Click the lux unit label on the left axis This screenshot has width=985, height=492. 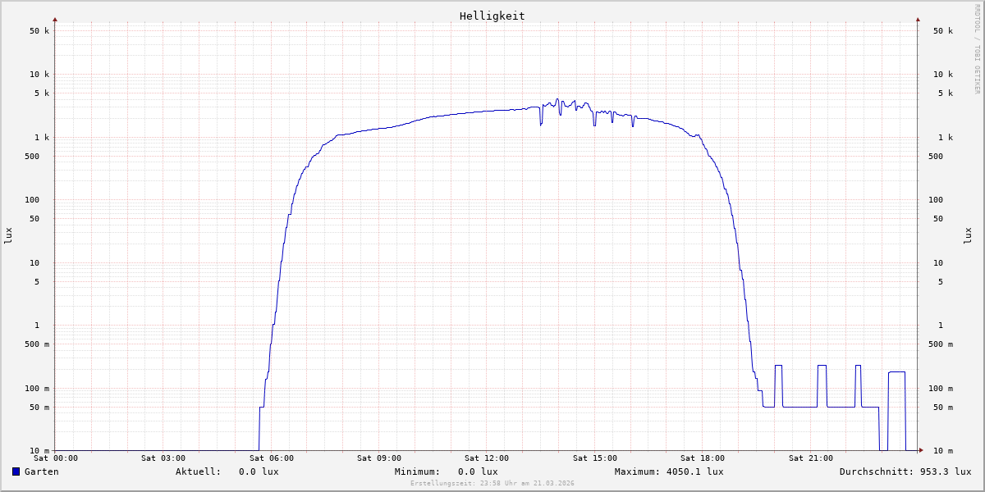pos(8,235)
